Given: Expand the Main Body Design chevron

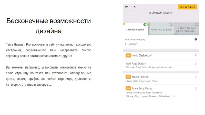Looking at the screenshot, I should tap(196, 88).
